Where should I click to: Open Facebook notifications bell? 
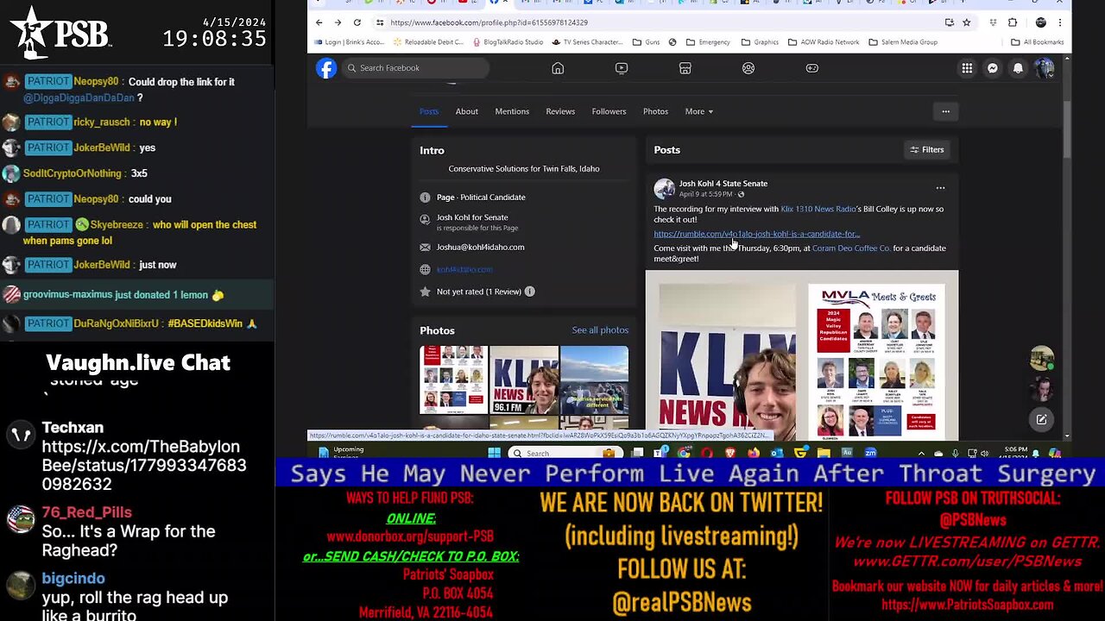[x=1019, y=68]
